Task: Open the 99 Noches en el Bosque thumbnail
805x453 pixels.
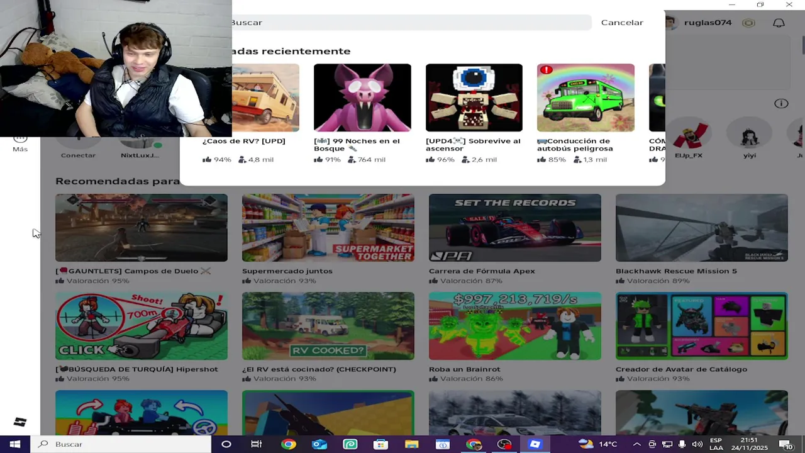Action: pos(362,98)
